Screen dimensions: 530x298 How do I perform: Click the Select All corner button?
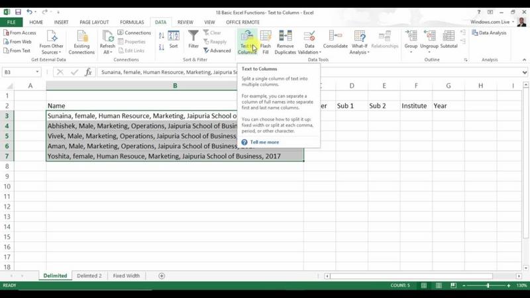pos(9,86)
